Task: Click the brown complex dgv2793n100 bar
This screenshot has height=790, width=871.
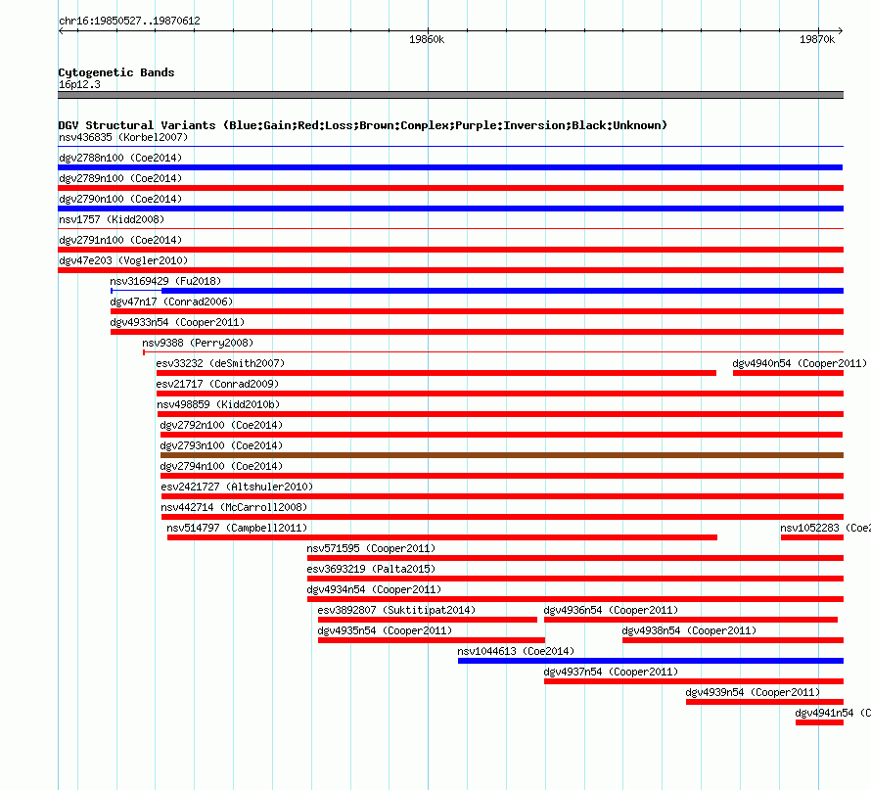Action: click(x=502, y=455)
